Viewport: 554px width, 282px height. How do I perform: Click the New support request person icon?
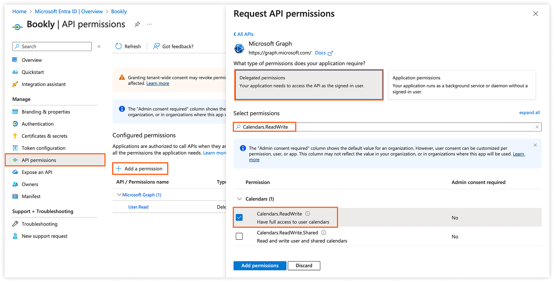[15, 236]
